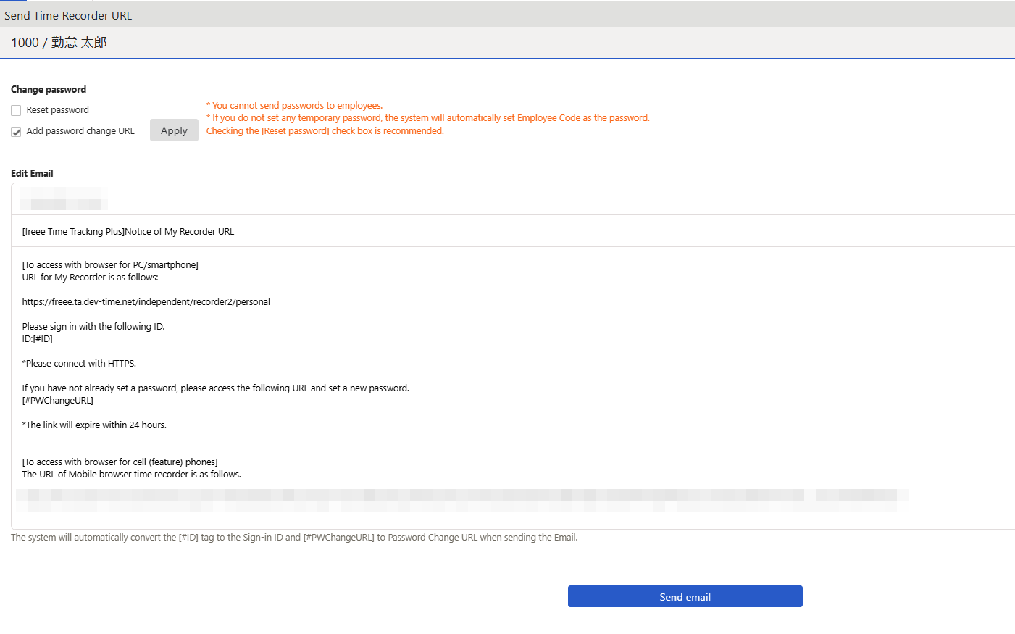Viewport: 1015px width, 634px height.
Task: Click the note about automatic [#ID] tag conversion
Action: point(294,538)
